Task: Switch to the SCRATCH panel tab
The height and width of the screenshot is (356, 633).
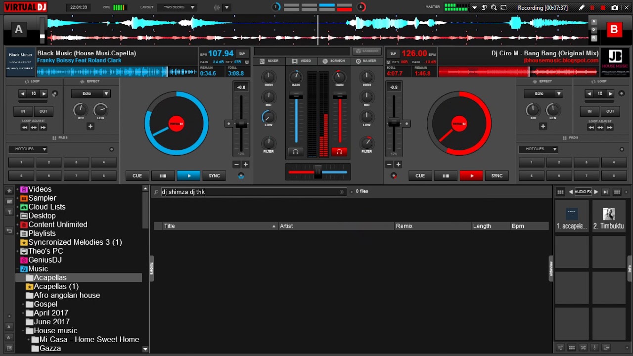Action: [334, 61]
